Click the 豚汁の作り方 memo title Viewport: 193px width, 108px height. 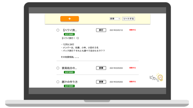pyautogui.click(x=70, y=82)
